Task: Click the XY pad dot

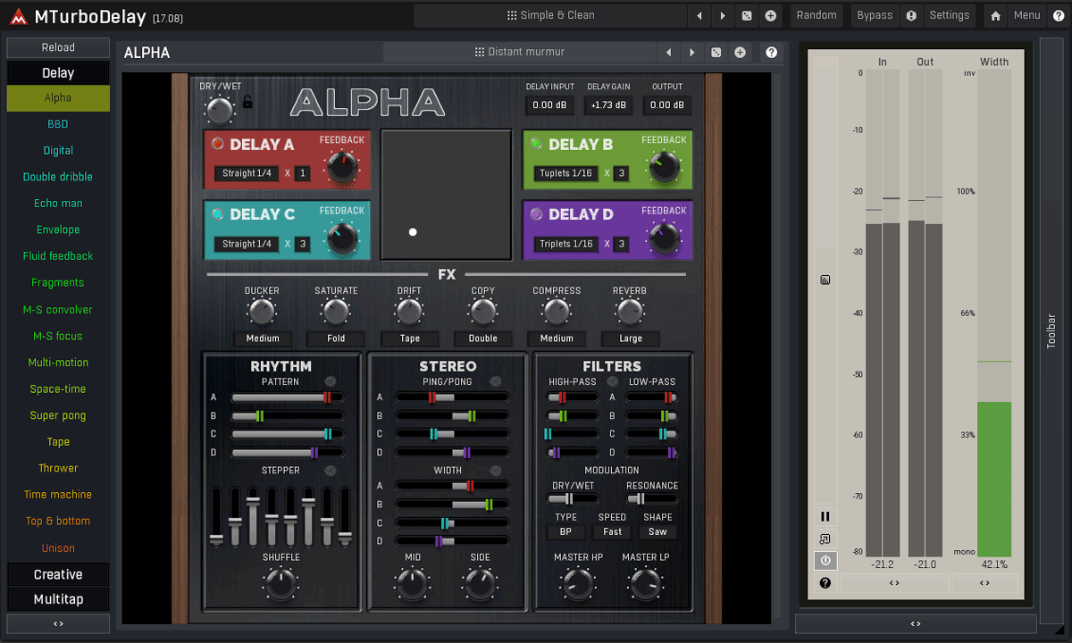Action: click(x=413, y=232)
